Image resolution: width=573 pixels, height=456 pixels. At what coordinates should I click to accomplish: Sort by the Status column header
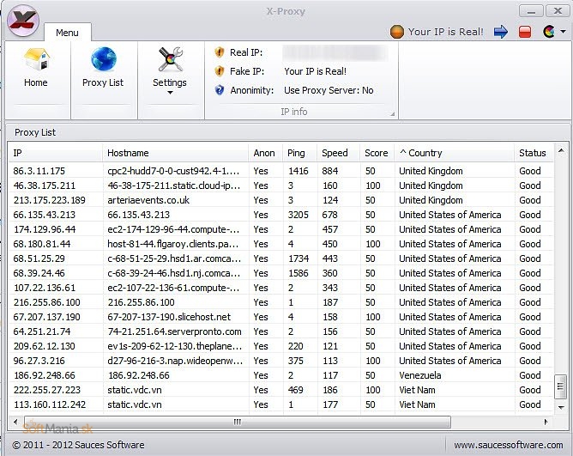click(x=534, y=153)
